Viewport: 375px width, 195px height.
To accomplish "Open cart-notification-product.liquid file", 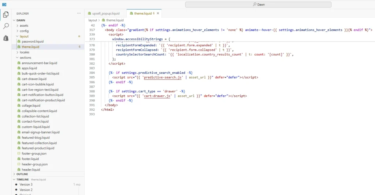I will tap(43, 100).
